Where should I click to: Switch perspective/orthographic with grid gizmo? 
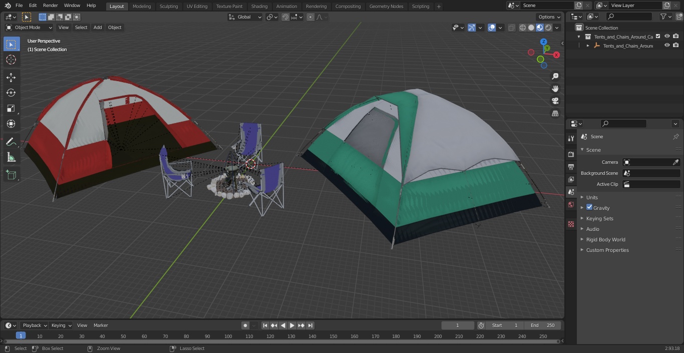pos(555,114)
